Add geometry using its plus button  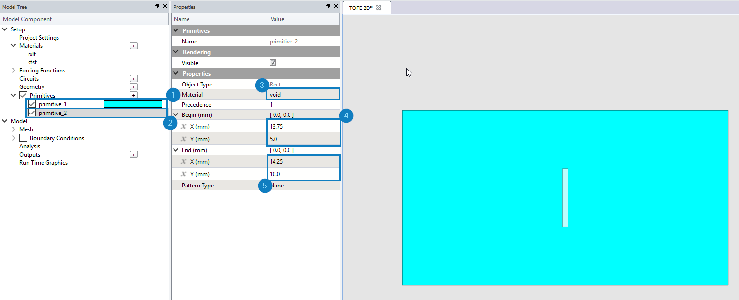134,87
